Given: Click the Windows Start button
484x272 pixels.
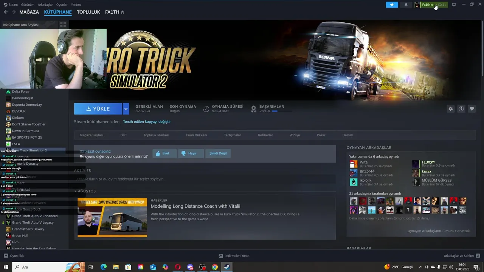Looking at the screenshot, I should tap(6, 267).
